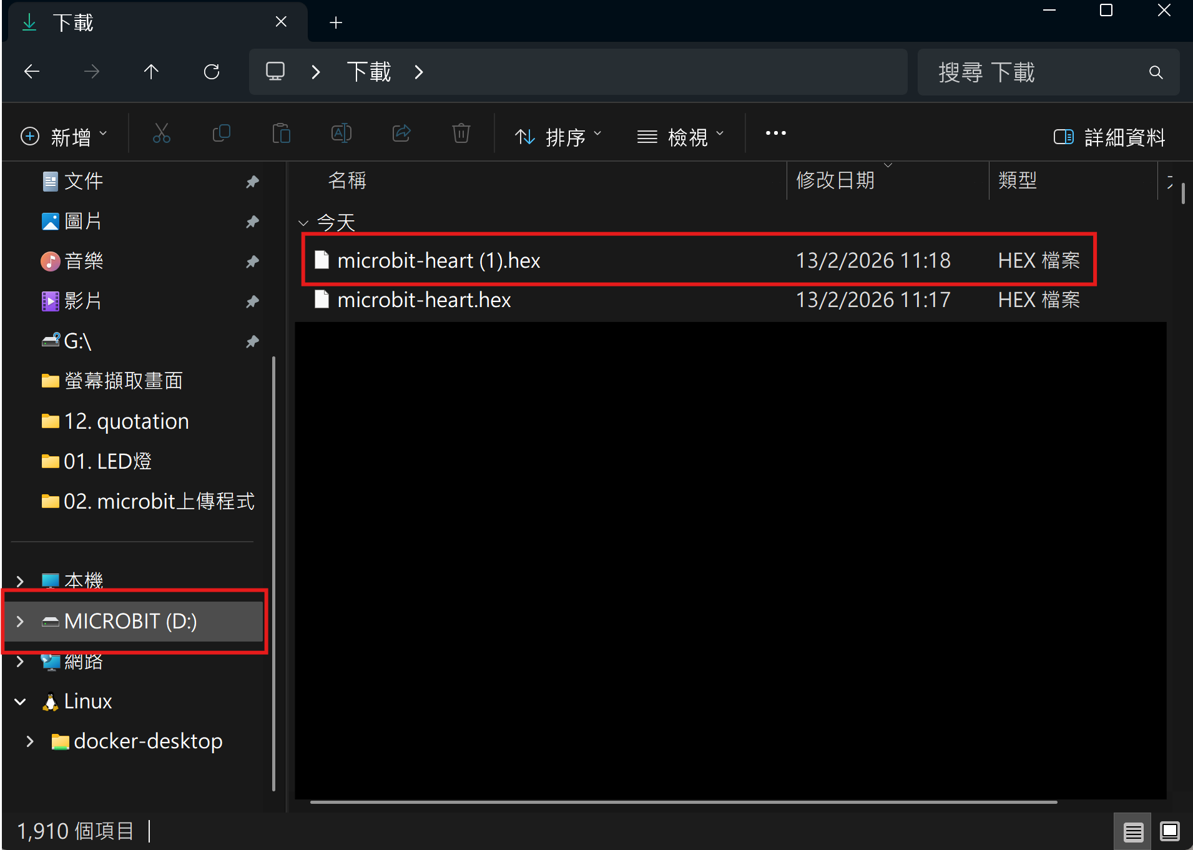Image resolution: width=1193 pixels, height=850 pixels.
Task: Collapse the 今天 group header
Action: pyautogui.click(x=303, y=223)
